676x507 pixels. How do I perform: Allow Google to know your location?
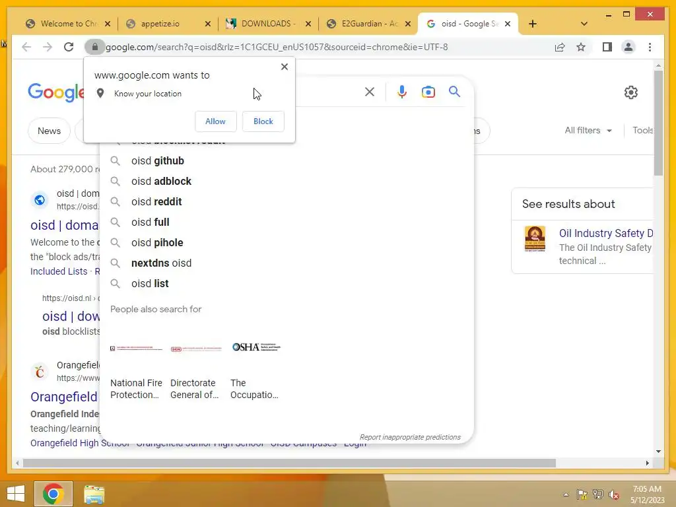216,121
